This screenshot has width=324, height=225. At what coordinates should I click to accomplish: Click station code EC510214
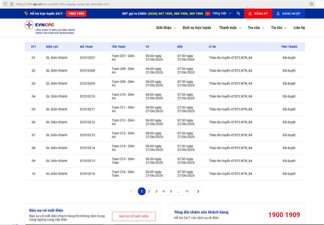(x=88, y=148)
